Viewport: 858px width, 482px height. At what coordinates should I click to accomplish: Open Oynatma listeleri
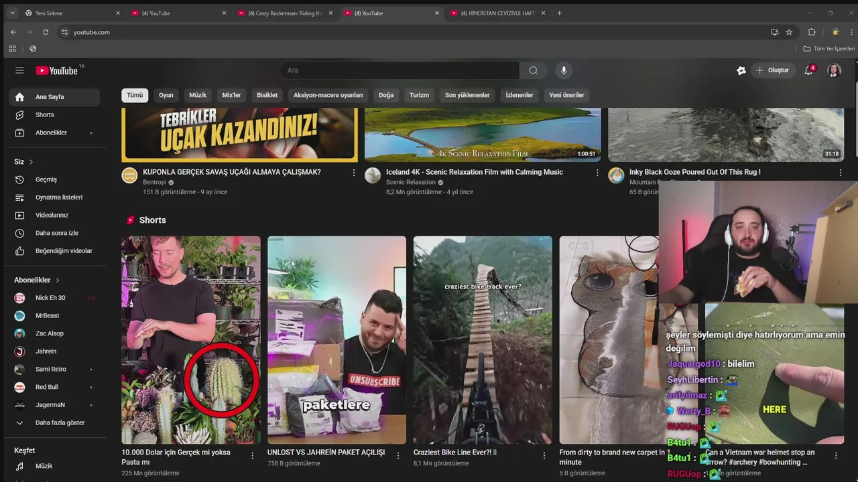pos(54,197)
